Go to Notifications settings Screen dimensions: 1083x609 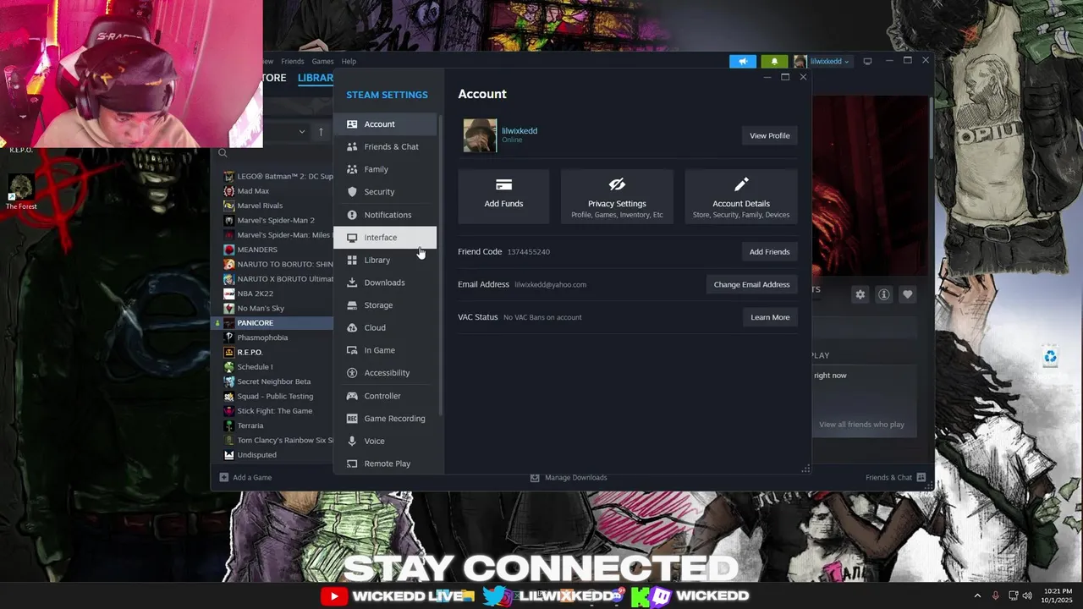[385, 215]
